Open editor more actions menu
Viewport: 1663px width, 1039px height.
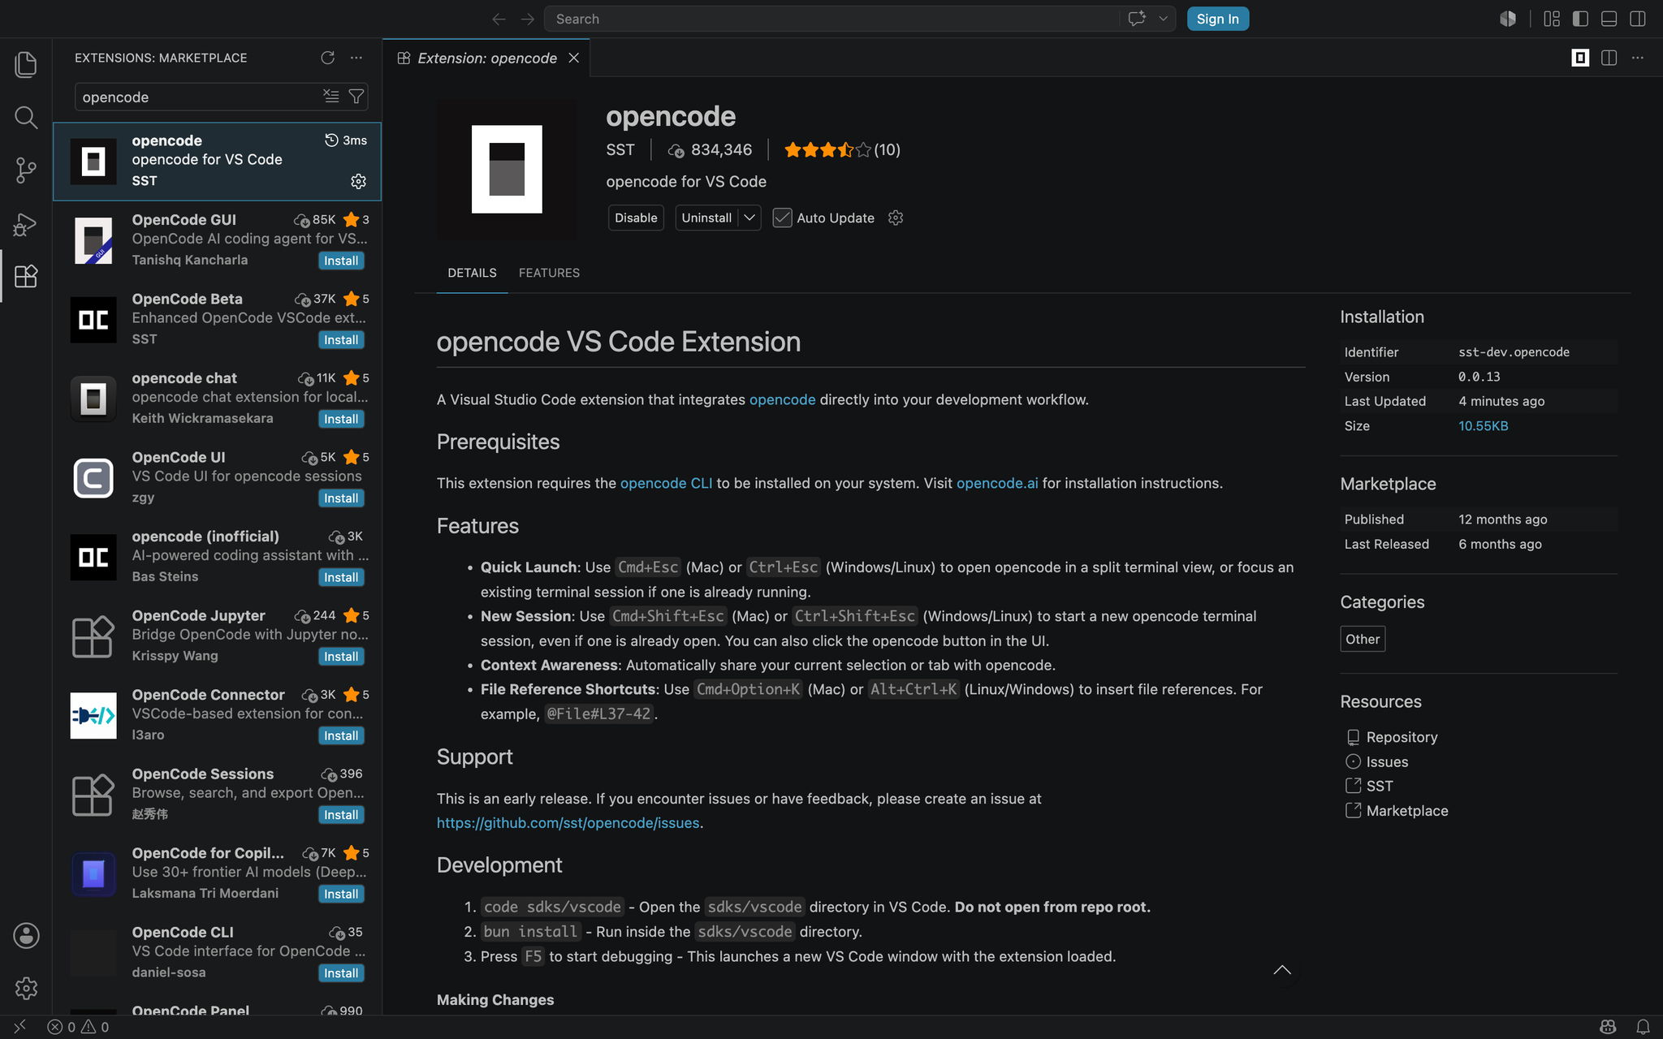pos(1638,58)
